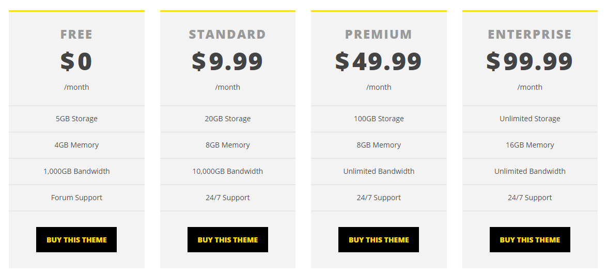Click the 10,000GB Bandwidth feature row

click(228, 171)
